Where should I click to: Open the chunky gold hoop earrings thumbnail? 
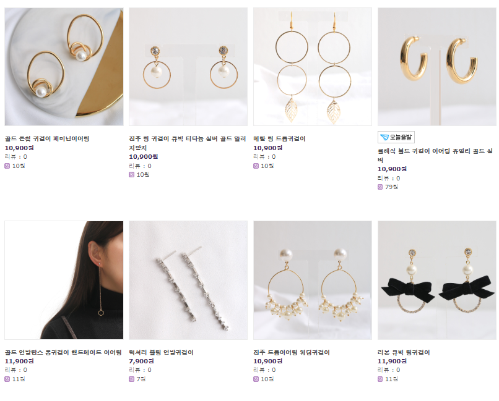pyautogui.click(x=436, y=67)
